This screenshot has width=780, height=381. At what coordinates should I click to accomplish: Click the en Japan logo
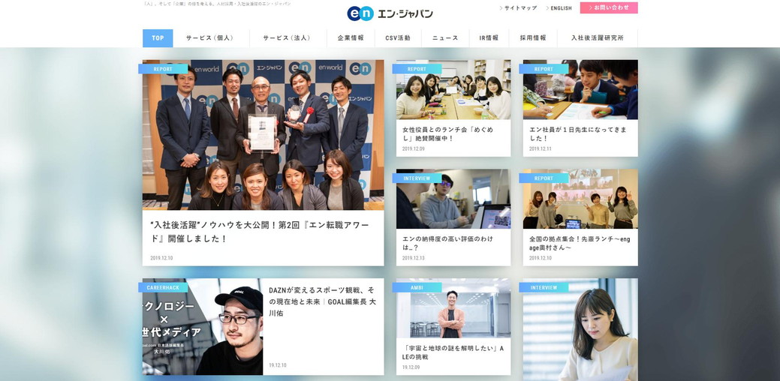coord(390,13)
